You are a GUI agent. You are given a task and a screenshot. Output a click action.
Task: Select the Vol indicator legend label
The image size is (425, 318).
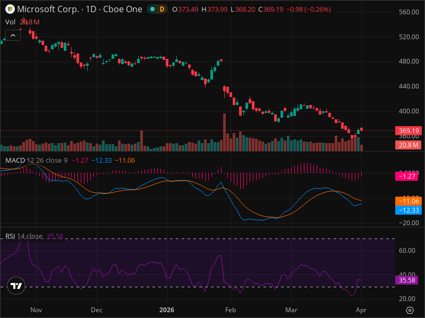[10, 22]
